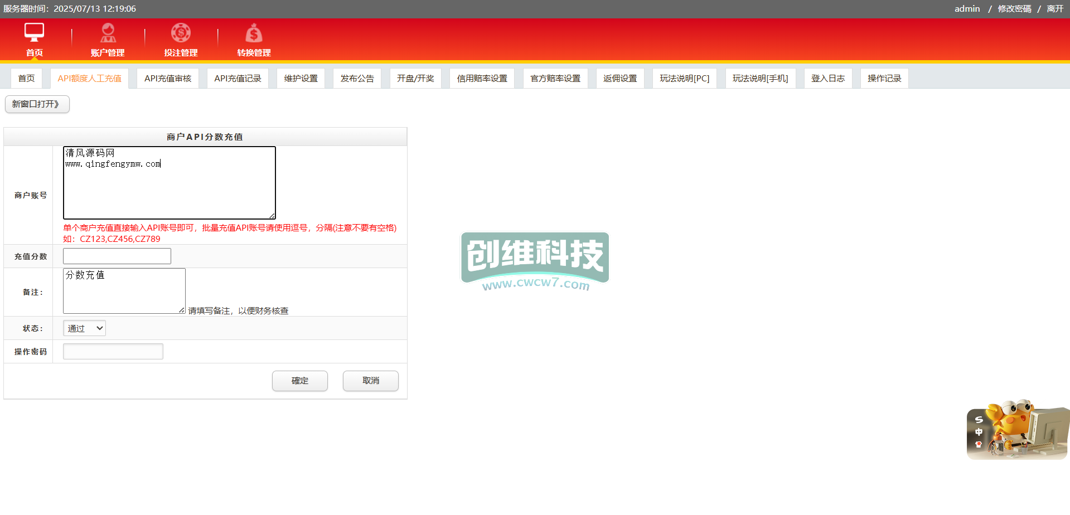
Task: Click the 新窗口打开》 button
Action: 37,104
